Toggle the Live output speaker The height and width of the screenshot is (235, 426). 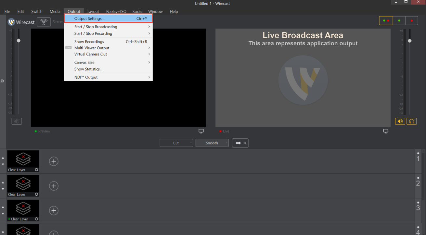click(400, 121)
